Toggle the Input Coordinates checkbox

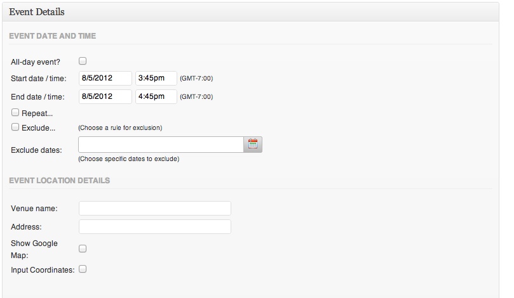point(83,269)
